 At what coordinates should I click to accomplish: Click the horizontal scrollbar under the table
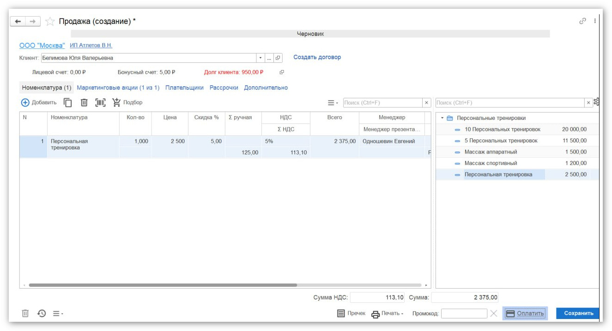(x=163, y=285)
